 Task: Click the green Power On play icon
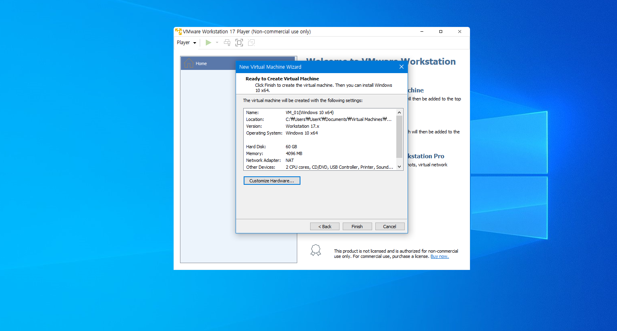click(208, 43)
